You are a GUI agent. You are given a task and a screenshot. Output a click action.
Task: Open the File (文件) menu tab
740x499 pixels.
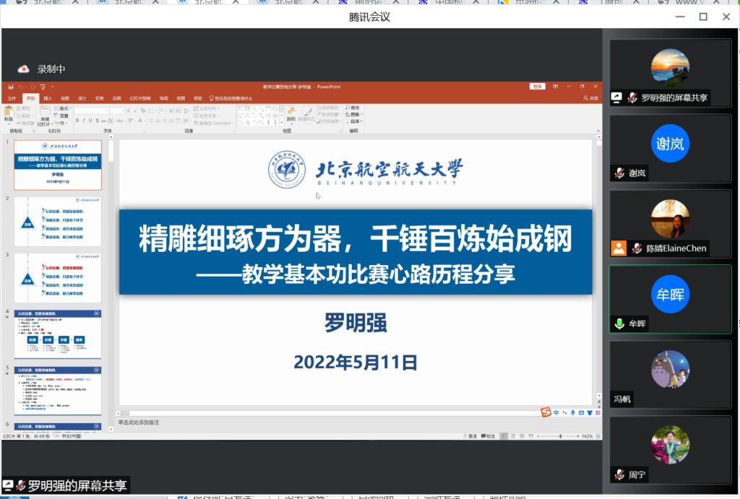point(12,98)
